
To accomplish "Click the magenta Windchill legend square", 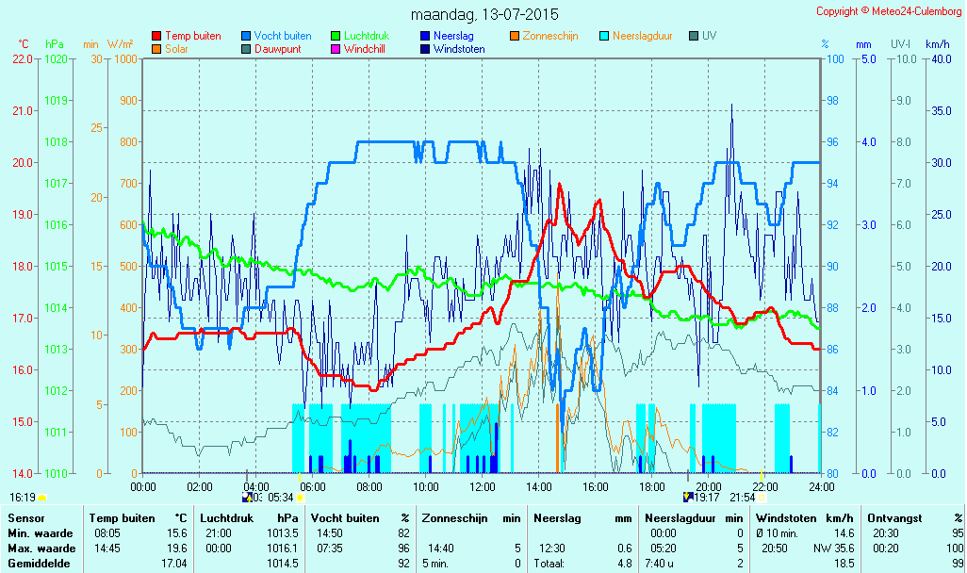I will [x=336, y=49].
